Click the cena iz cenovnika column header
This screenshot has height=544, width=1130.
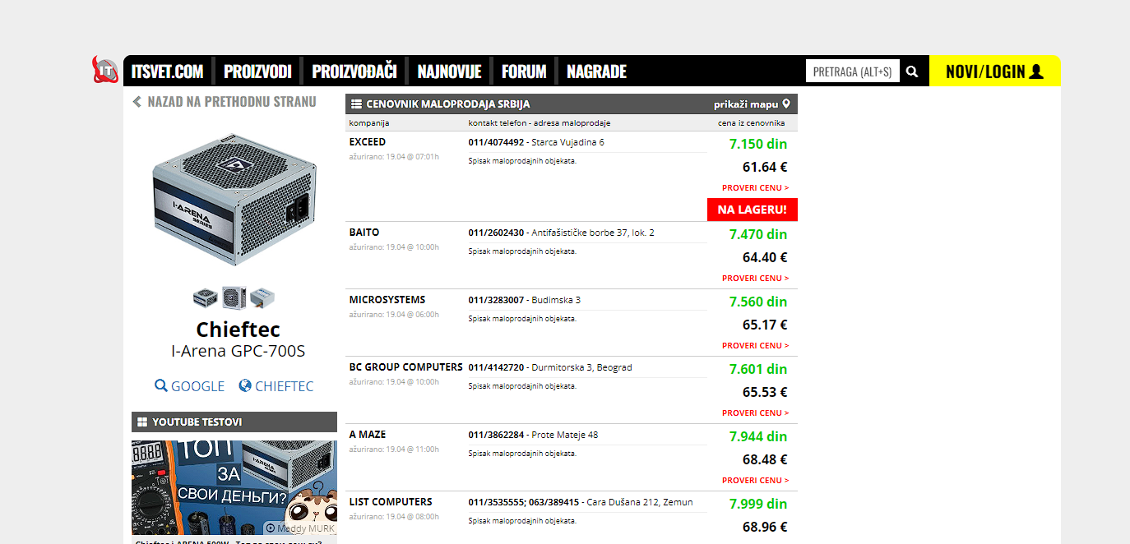752,123
